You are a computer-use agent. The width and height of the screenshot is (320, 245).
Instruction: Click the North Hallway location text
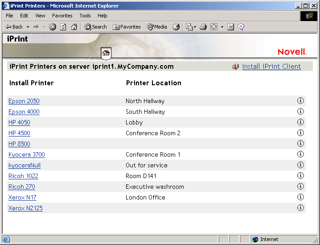(145, 101)
